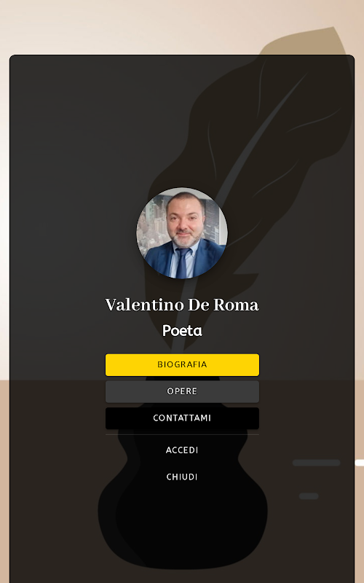364x583 pixels.
Task: Close the menu with CHIUDI
Action: pyautogui.click(x=182, y=477)
